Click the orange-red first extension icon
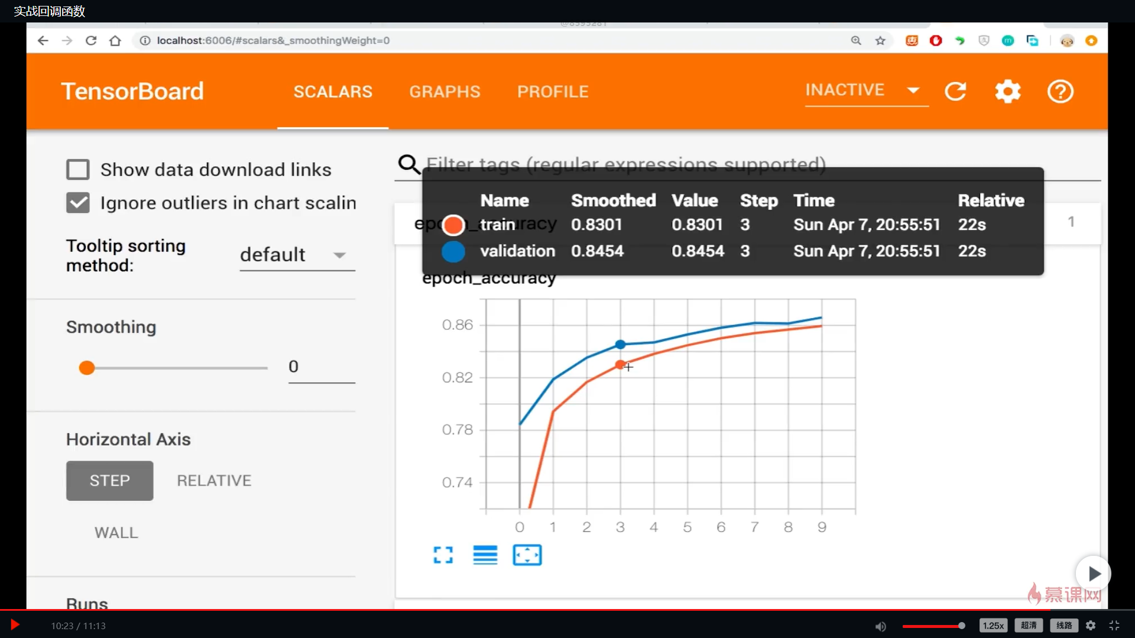This screenshot has height=638, width=1135. [912, 40]
